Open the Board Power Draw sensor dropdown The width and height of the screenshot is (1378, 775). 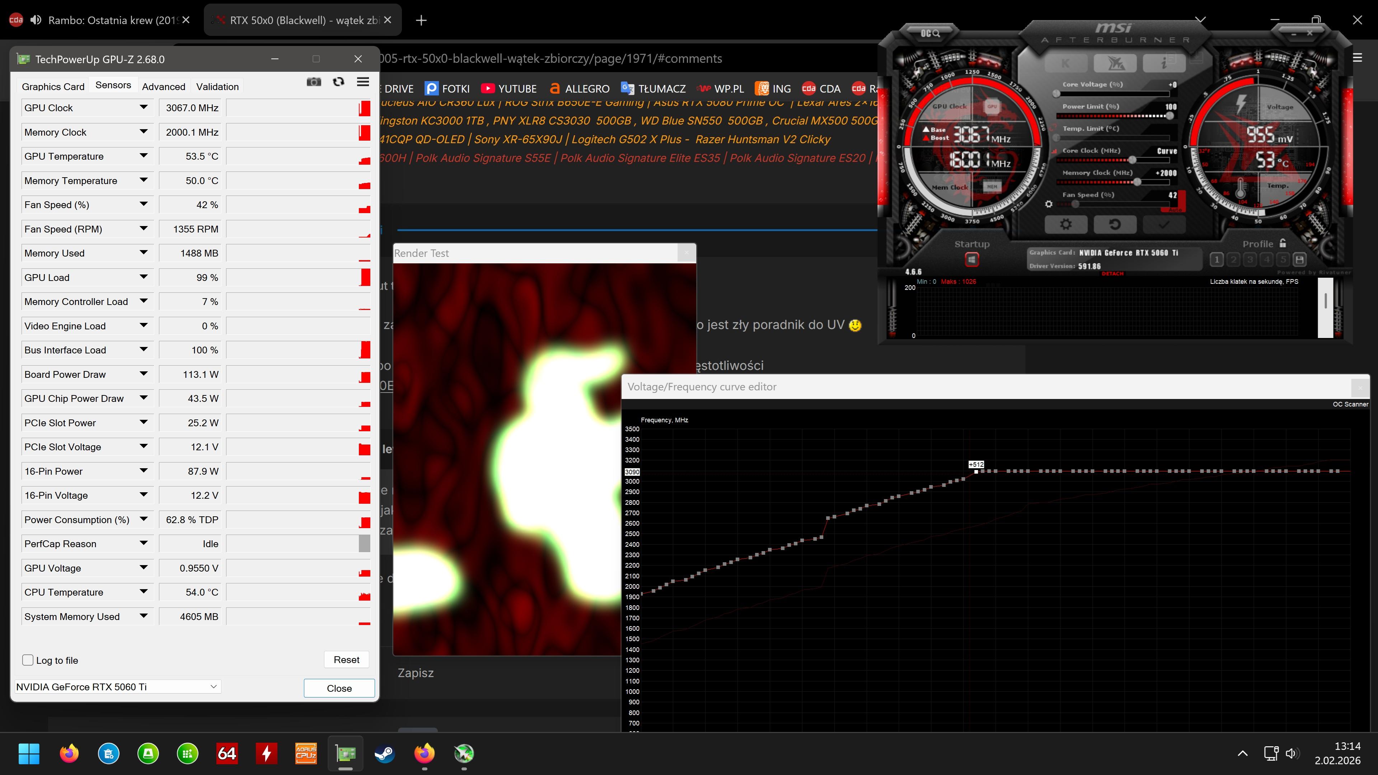(144, 374)
